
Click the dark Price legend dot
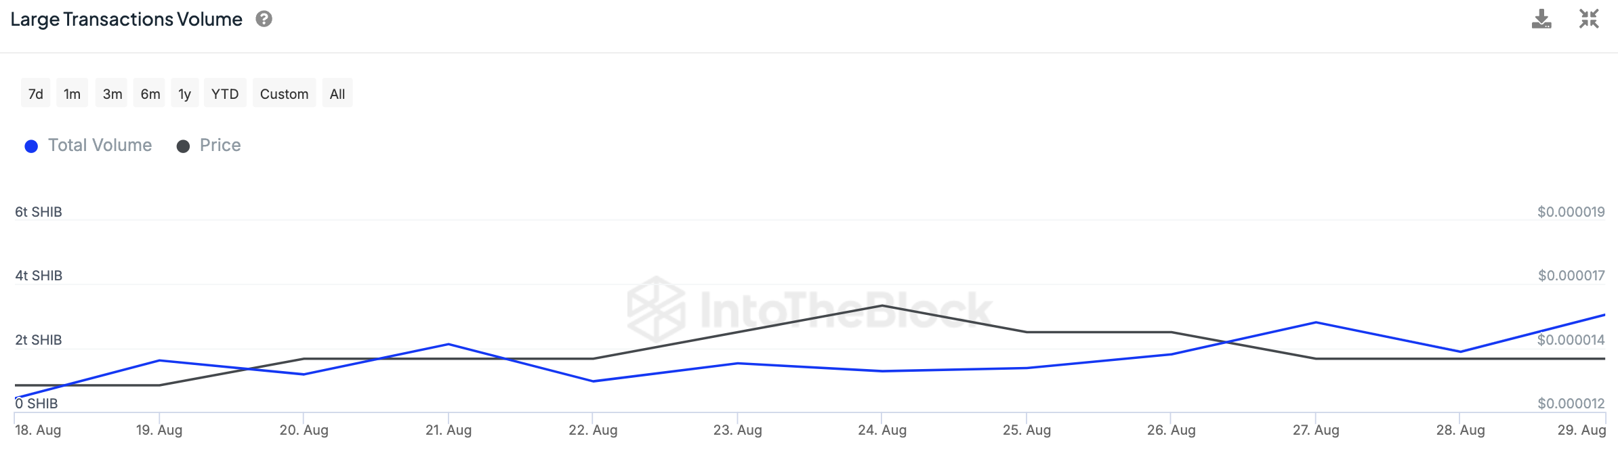coord(183,146)
